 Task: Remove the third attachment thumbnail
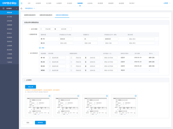click(107, 96)
